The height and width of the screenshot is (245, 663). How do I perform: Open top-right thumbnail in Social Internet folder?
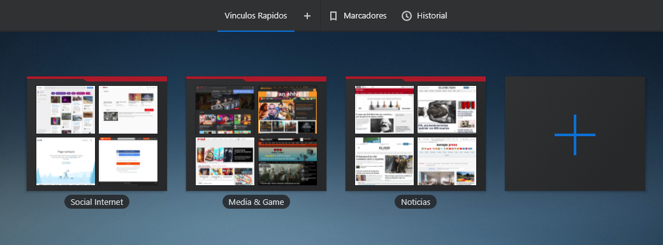pyautogui.click(x=128, y=110)
